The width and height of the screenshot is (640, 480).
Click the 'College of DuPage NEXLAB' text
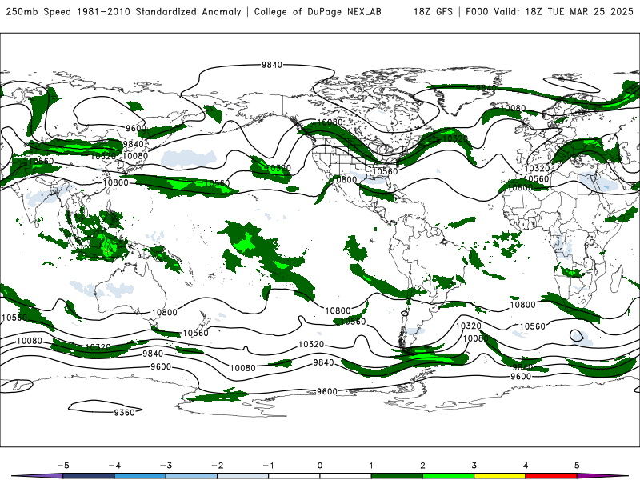(x=318, y=11)
